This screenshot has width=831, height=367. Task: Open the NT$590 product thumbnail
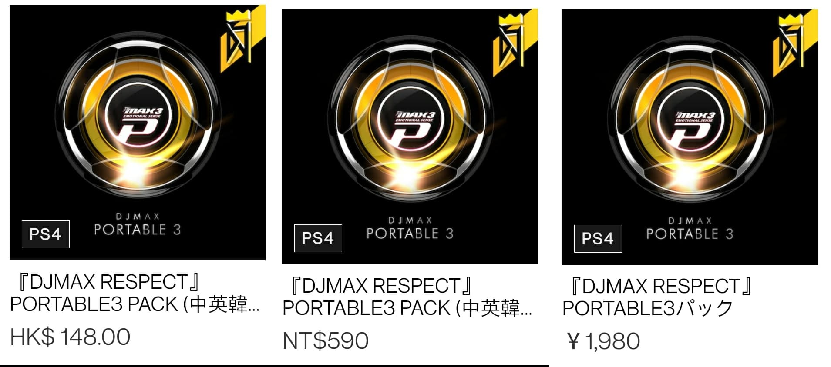[x=410, y=137]
